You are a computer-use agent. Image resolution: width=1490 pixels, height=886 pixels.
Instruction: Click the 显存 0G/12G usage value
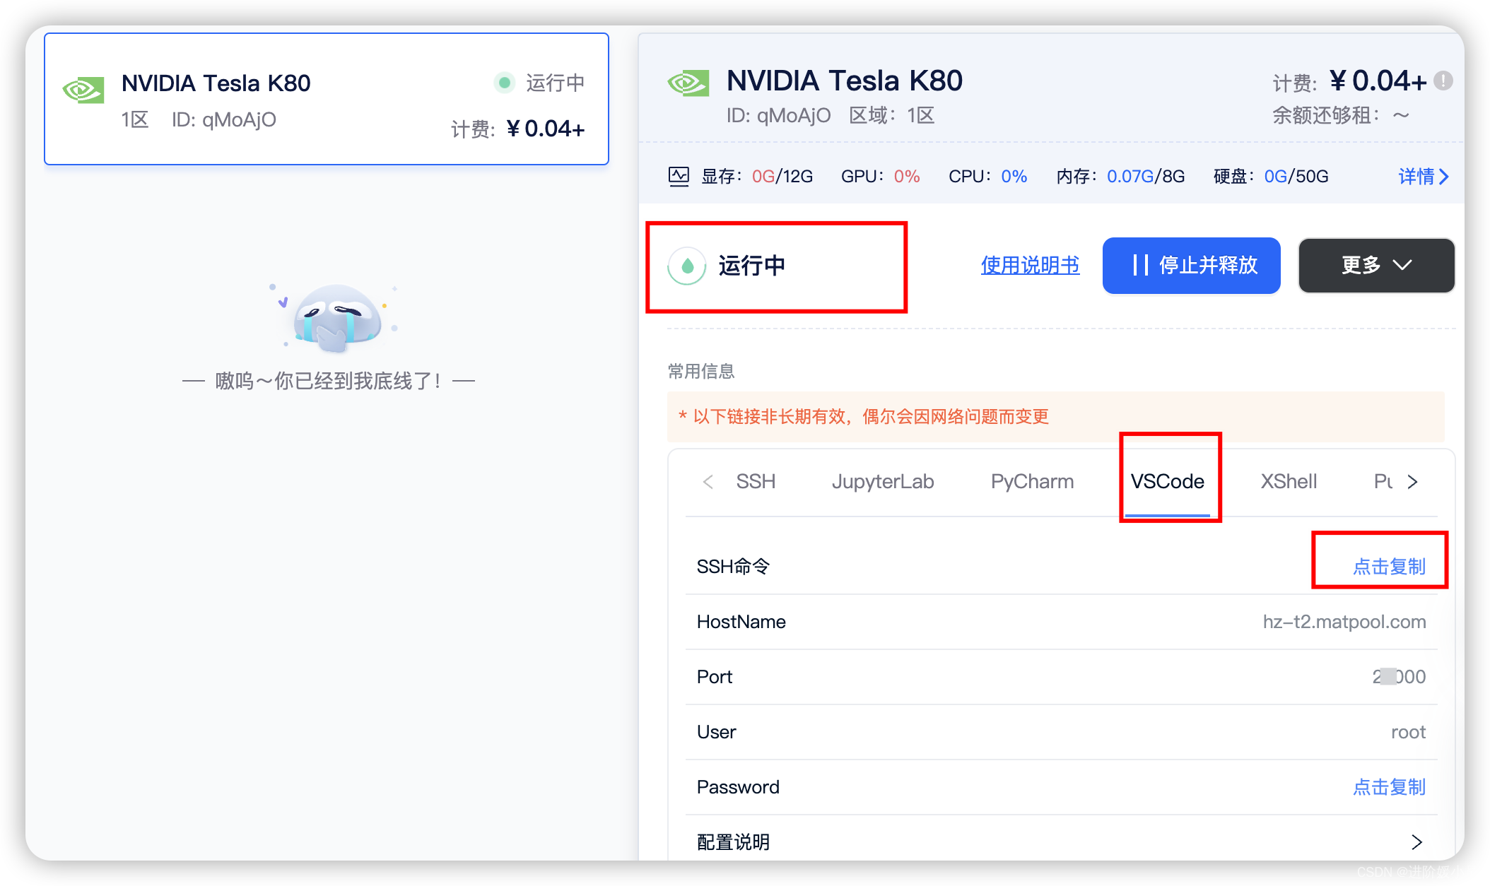coord(782,177)
